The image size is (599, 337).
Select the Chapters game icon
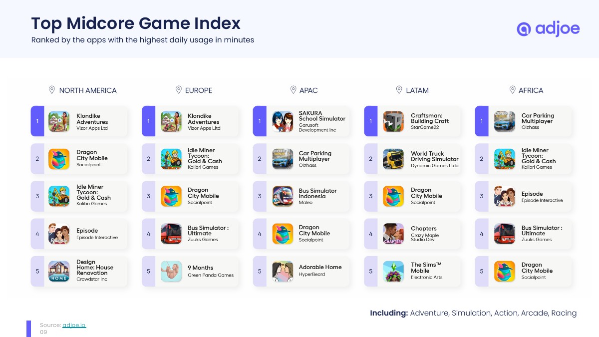point(393,234)
